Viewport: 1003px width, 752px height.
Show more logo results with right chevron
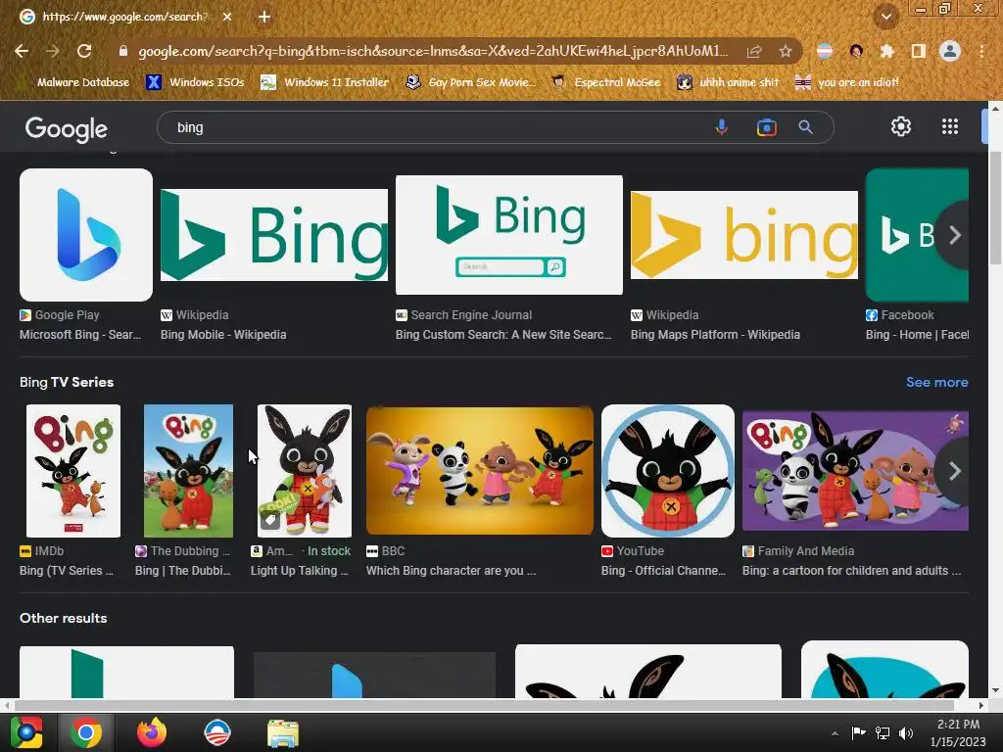(954, 235)
